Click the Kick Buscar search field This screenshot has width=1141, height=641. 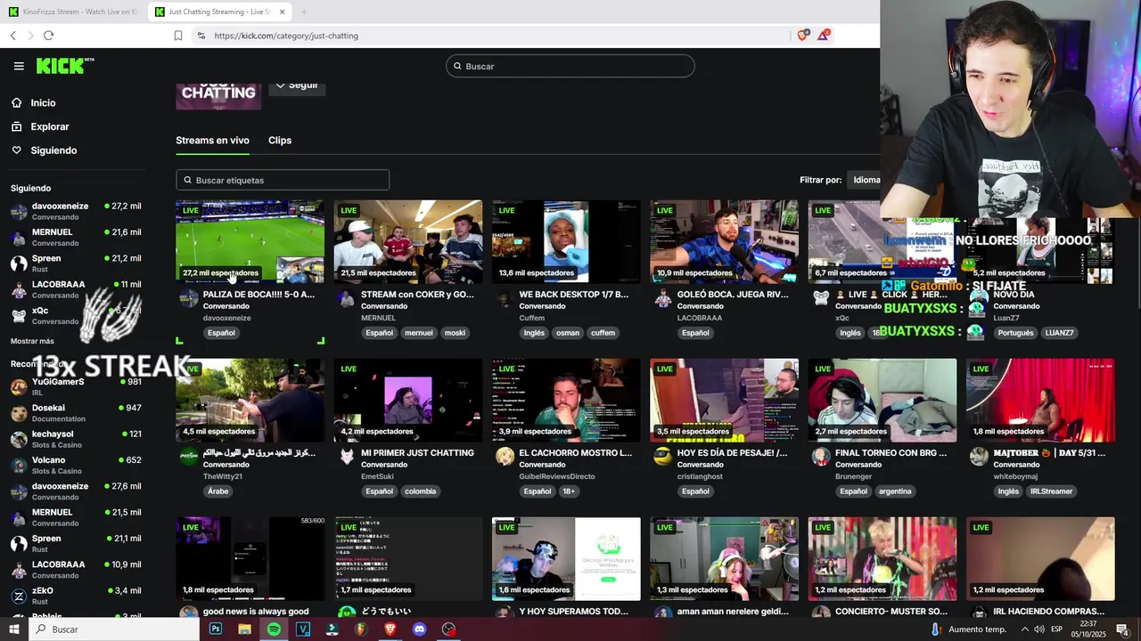tap(570, 66)
